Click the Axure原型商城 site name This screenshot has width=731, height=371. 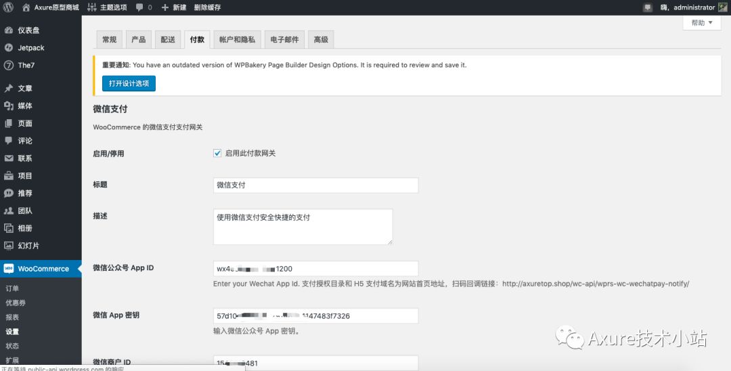pyautogui.click(x=56, y=7)
